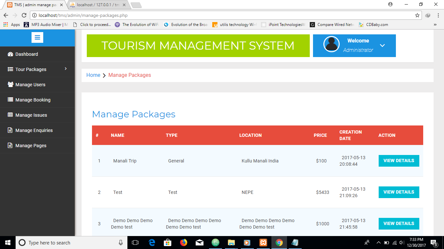Click the hamburger menu icon in sidebar
444x249 pixels.
pos(37,38)
